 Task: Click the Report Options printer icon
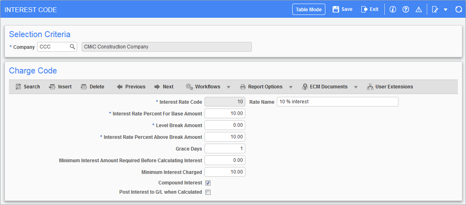click(x=243, y=87)
